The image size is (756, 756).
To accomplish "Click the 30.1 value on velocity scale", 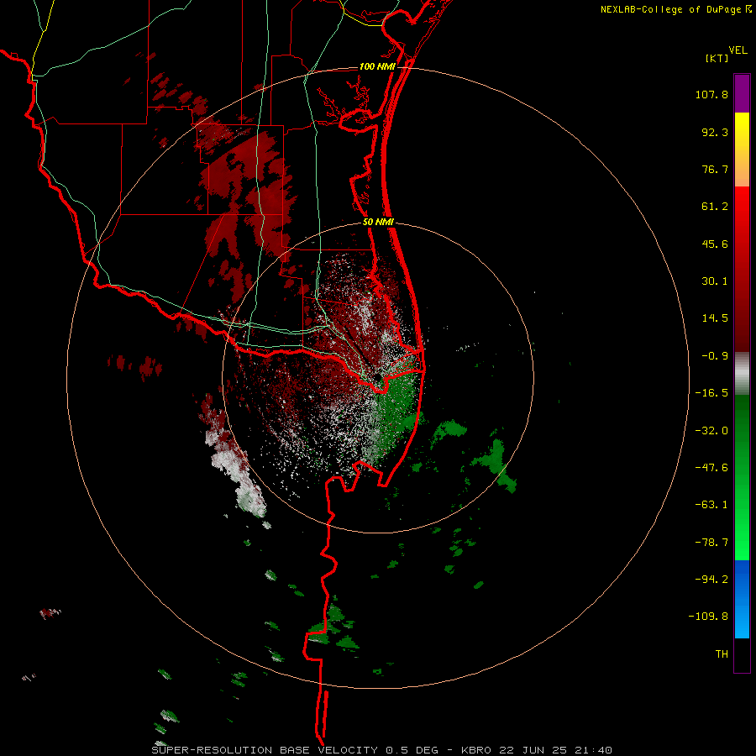I will [x=715, y=281].
